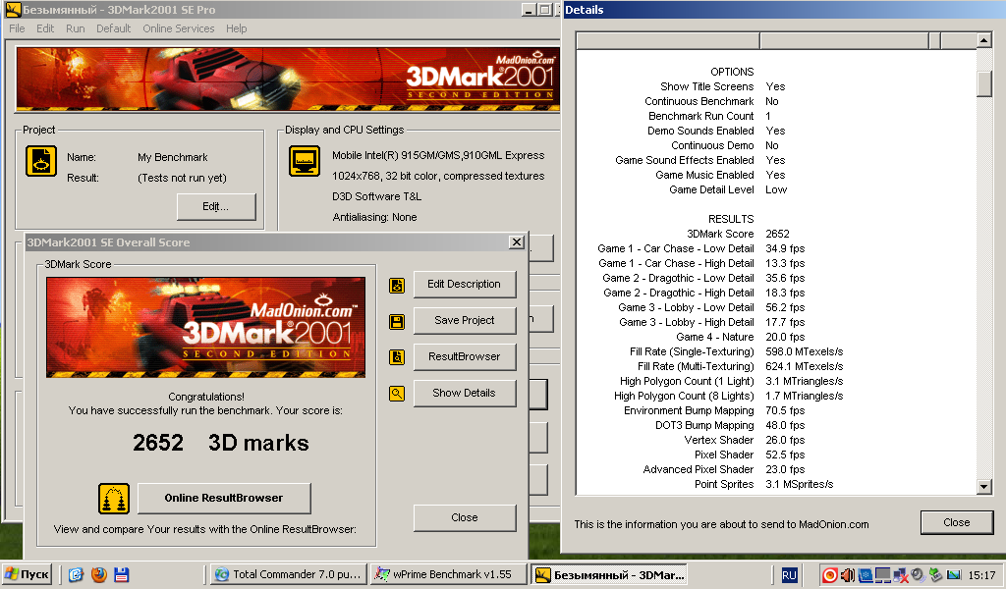1006x589 pixels.
Task: Click the first column header in Details list
Action: [x=668, y=41]
